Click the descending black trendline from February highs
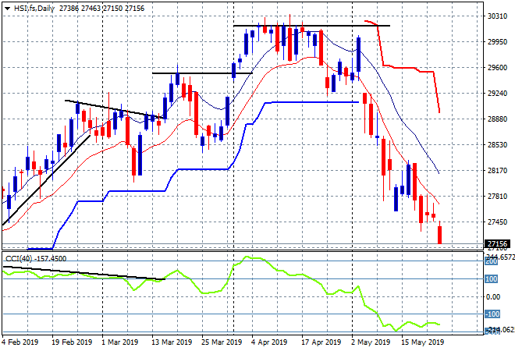This screenshot has width=515, height=351. (x=114, y=109)
